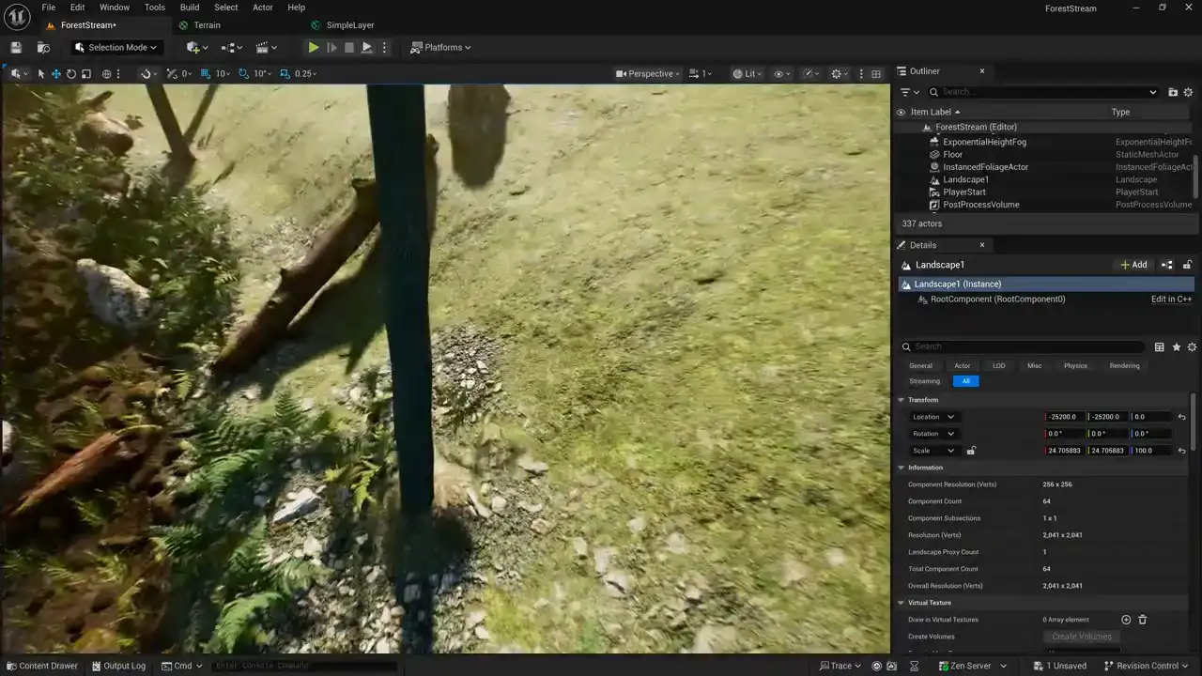Expand the Perspective viewport dropdown

coord(649,74)
